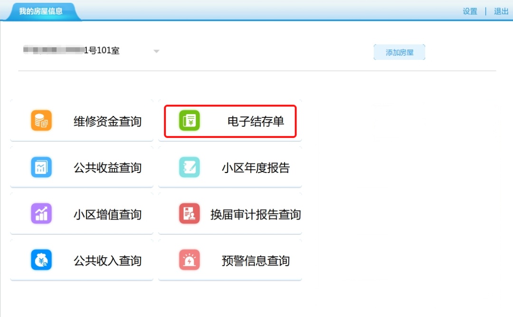Select the 1号101室 house address field

[x=91, y=50]
